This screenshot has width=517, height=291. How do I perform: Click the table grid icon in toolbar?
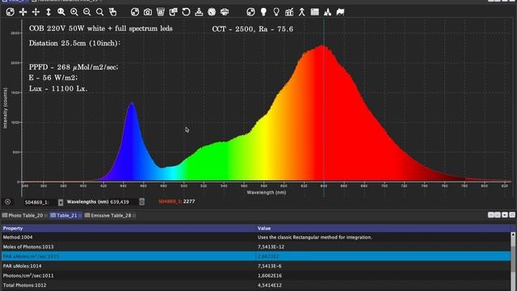tap(315, 12)
